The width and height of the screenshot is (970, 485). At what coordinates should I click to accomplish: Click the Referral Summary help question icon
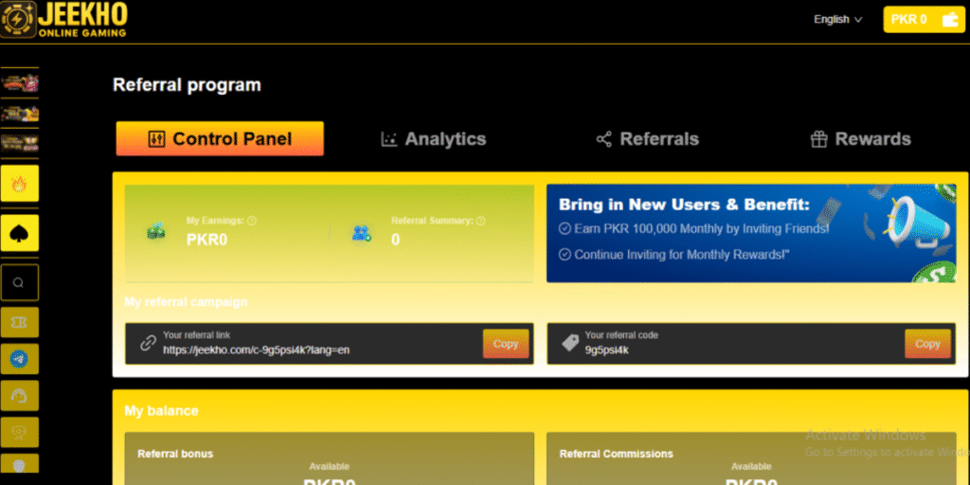(480, 220)
